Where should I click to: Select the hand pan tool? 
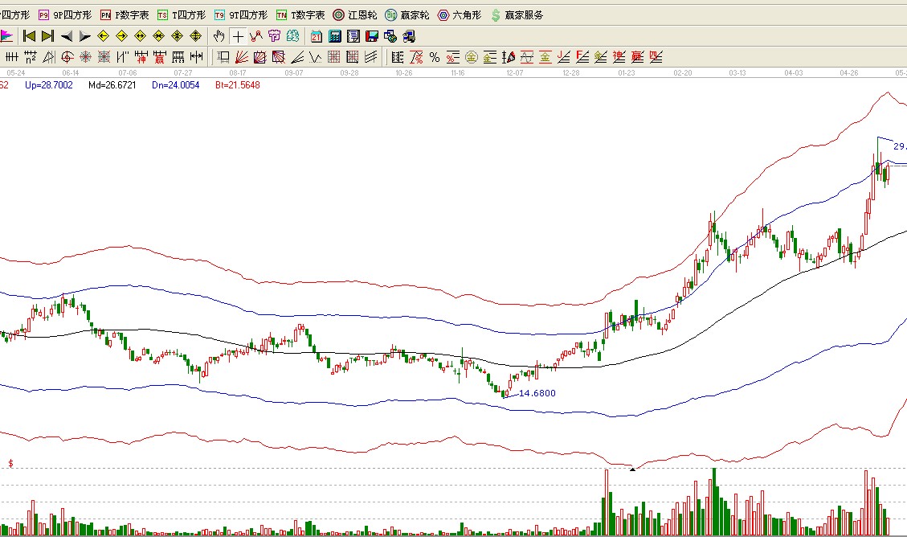click(219, 36)
